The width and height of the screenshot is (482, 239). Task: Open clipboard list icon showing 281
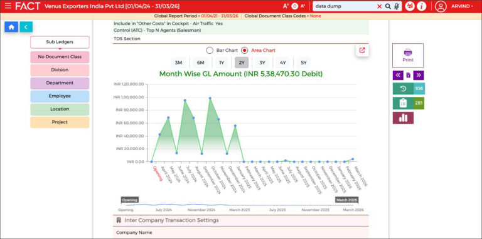(403, 103)
